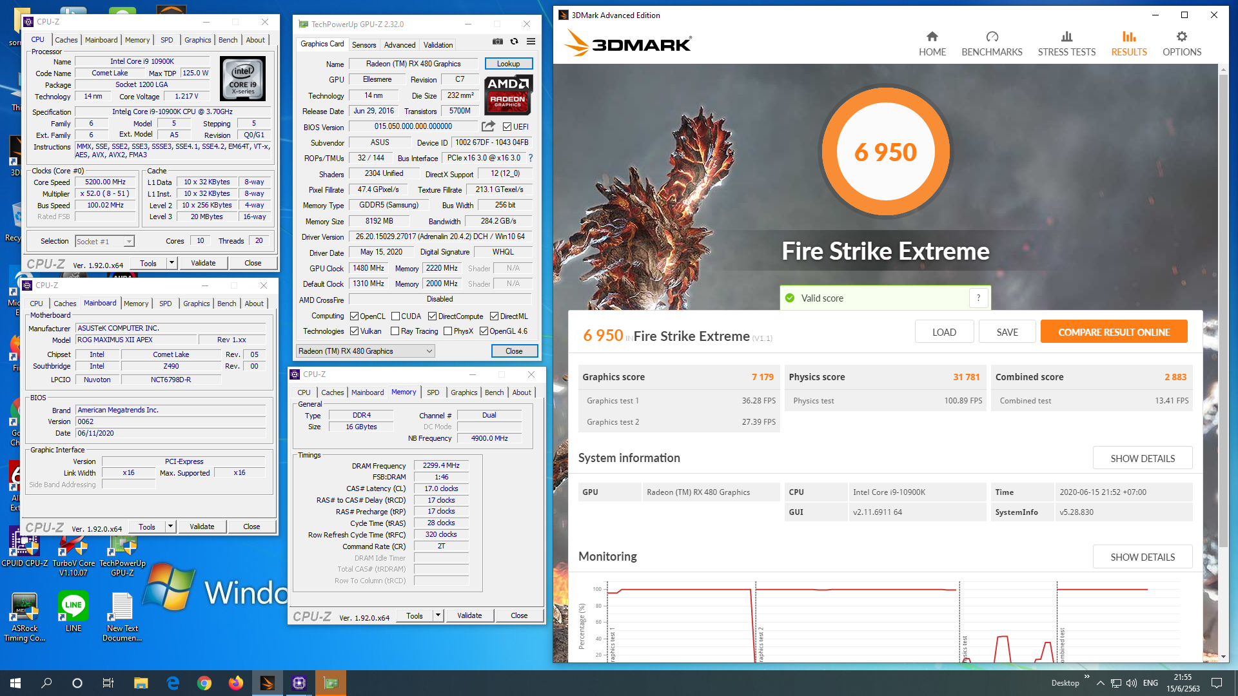Click SAVE button in 3DMark

point(1007,332)
